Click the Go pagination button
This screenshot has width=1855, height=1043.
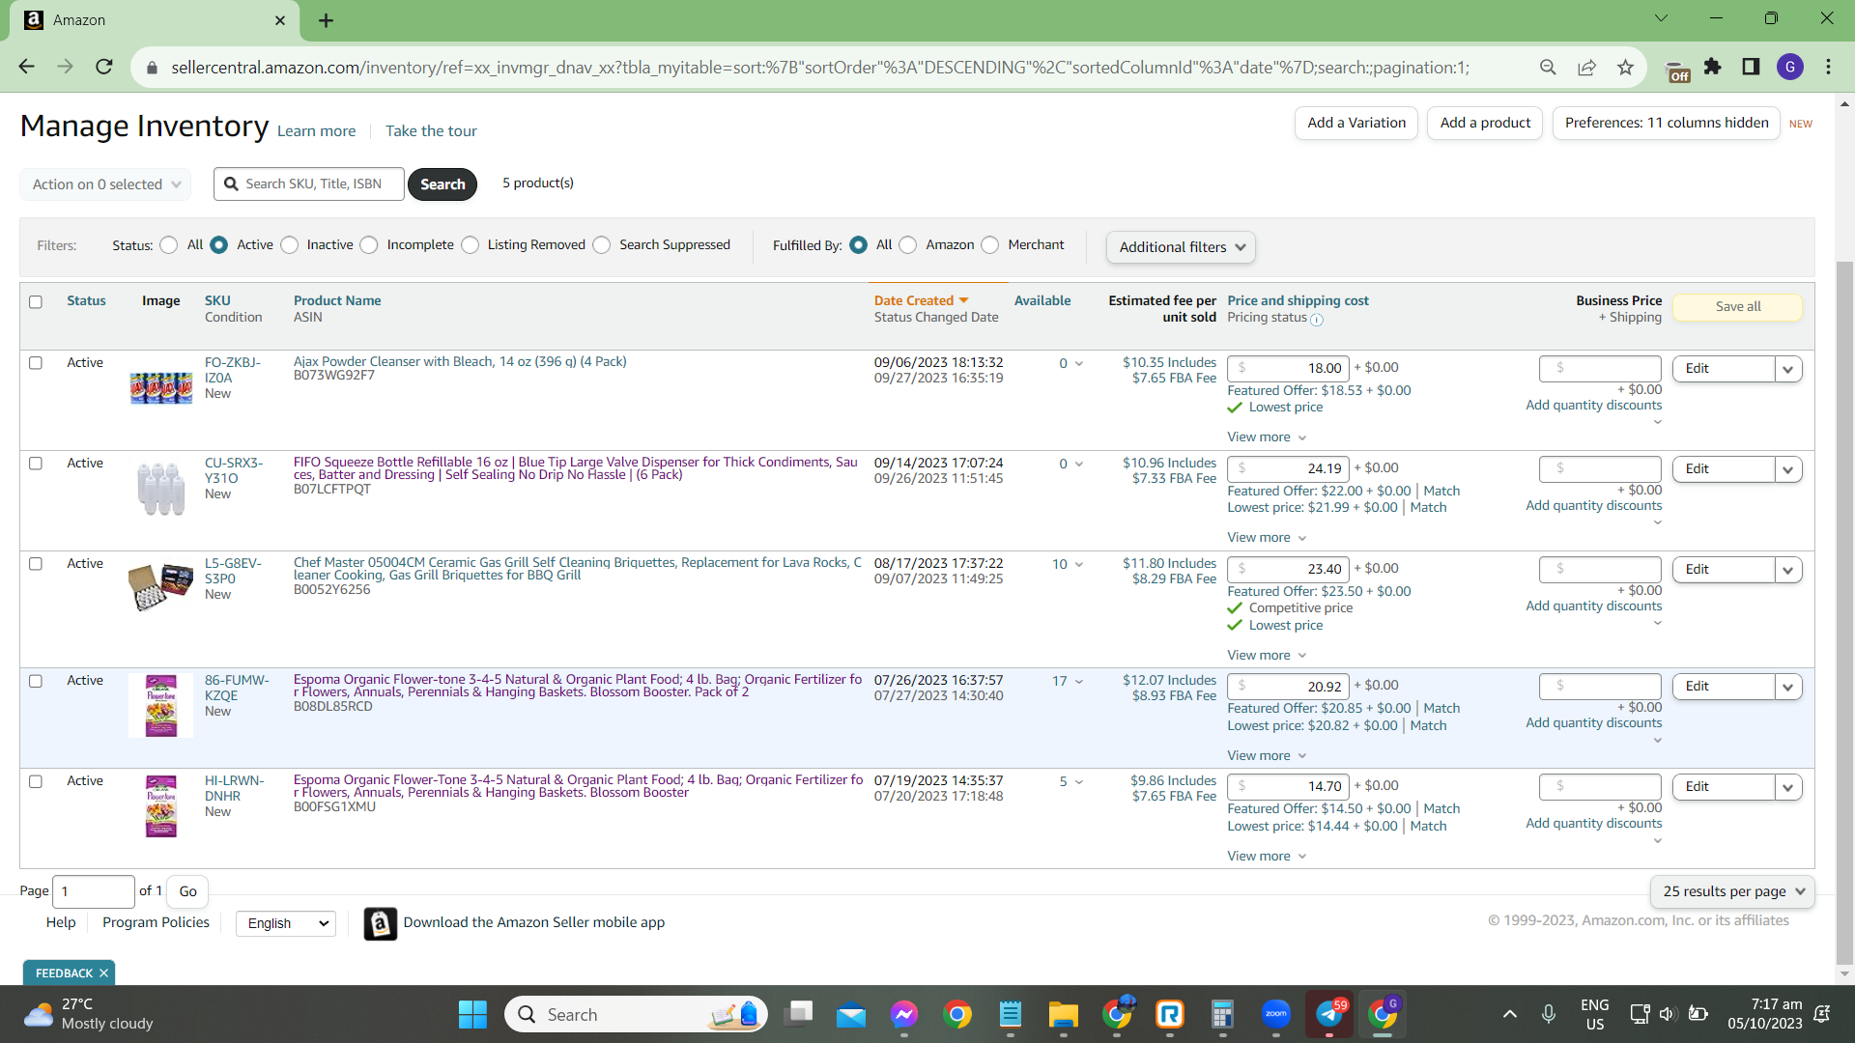coord(187,892)
